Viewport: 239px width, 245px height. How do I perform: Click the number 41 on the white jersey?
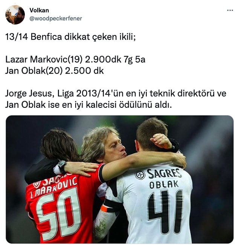tap(165, 212)
